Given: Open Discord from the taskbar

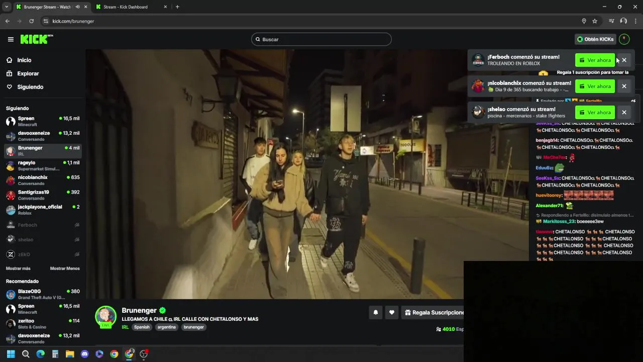Looking at the screenshot, I should point(84,354).
